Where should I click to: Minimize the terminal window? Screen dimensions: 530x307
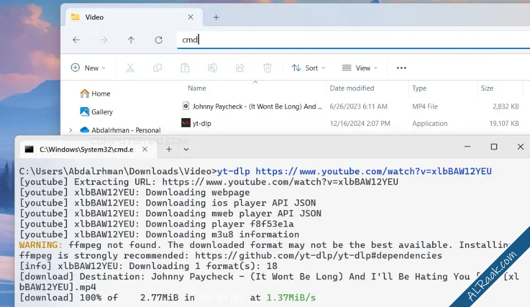467,147
